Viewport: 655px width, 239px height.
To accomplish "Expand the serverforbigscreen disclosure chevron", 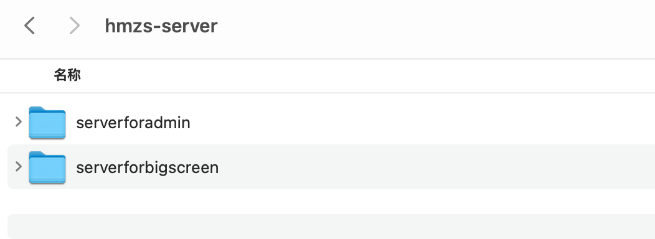I will 19,166.
